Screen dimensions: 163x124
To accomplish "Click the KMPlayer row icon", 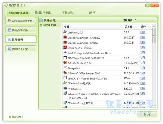I will pos(65,58).
